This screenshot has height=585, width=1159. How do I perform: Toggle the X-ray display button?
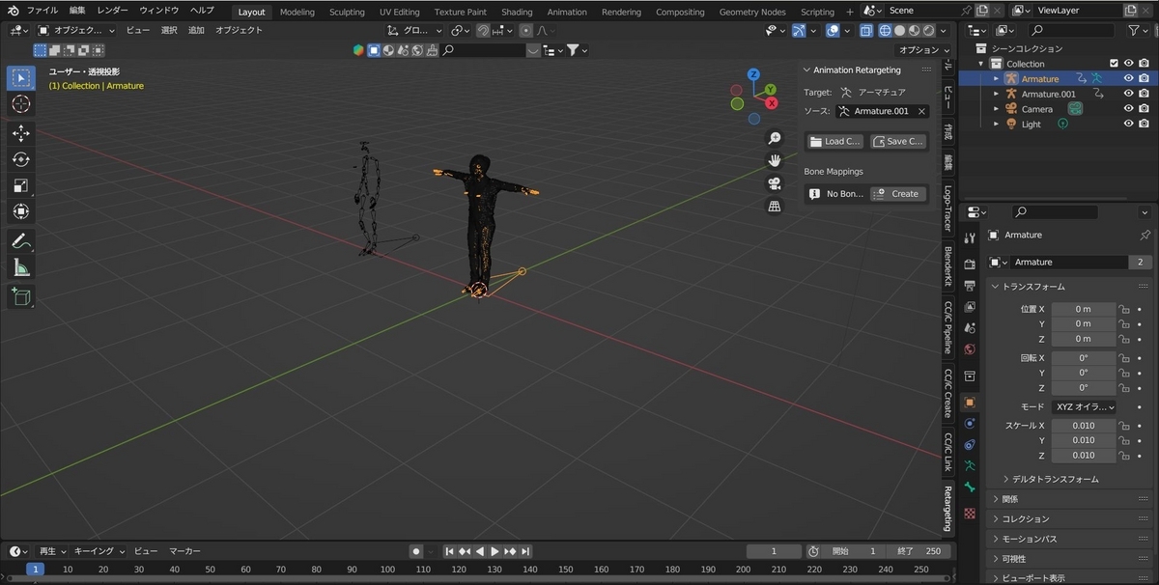pos(865,31)
